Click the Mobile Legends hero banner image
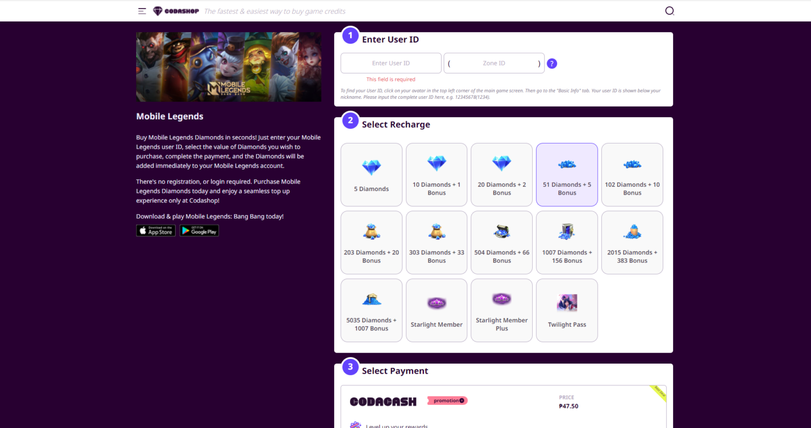This screenshot has width=811, height=428. click(x=229, y=66)
